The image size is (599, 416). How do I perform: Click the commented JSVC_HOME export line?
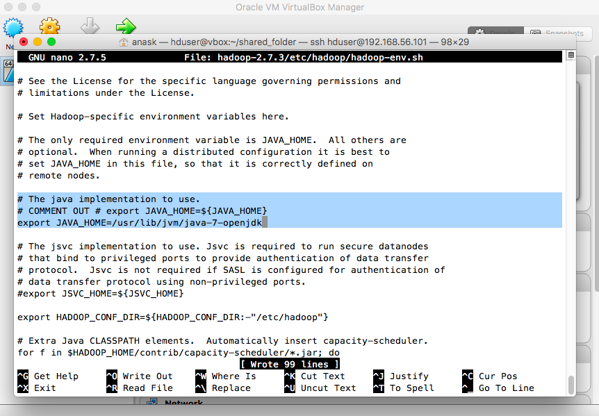(100, 293)
